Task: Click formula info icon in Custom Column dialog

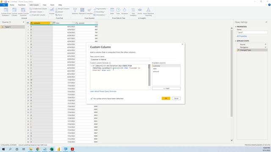Action: 110,63
